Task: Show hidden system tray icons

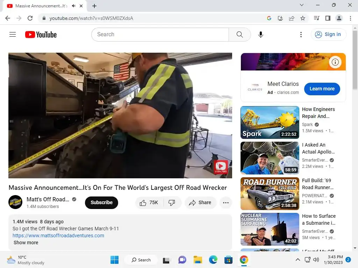Action: click(298, 260)
